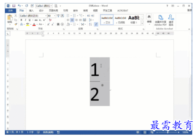The height and width of the screenshot is (137, 196).
Task: Switch to Page Layout tab
Action: [x=53, y=10]
